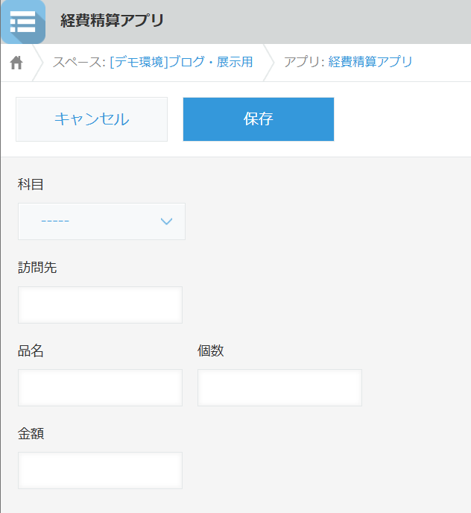Screen dimensions: 471x513
Task: Click the 金額 field label
Action: 31,433
